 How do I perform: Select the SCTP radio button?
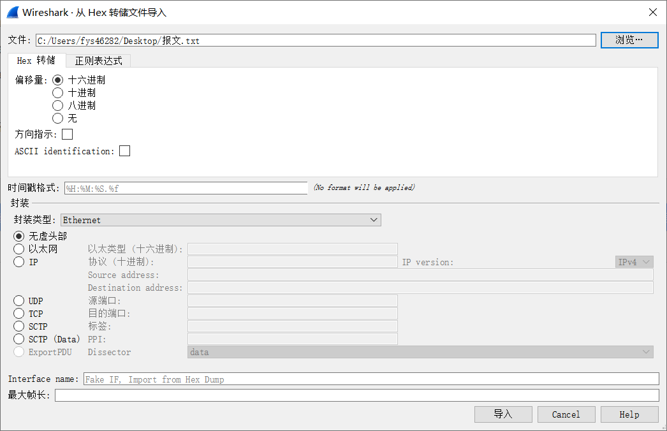18,326
